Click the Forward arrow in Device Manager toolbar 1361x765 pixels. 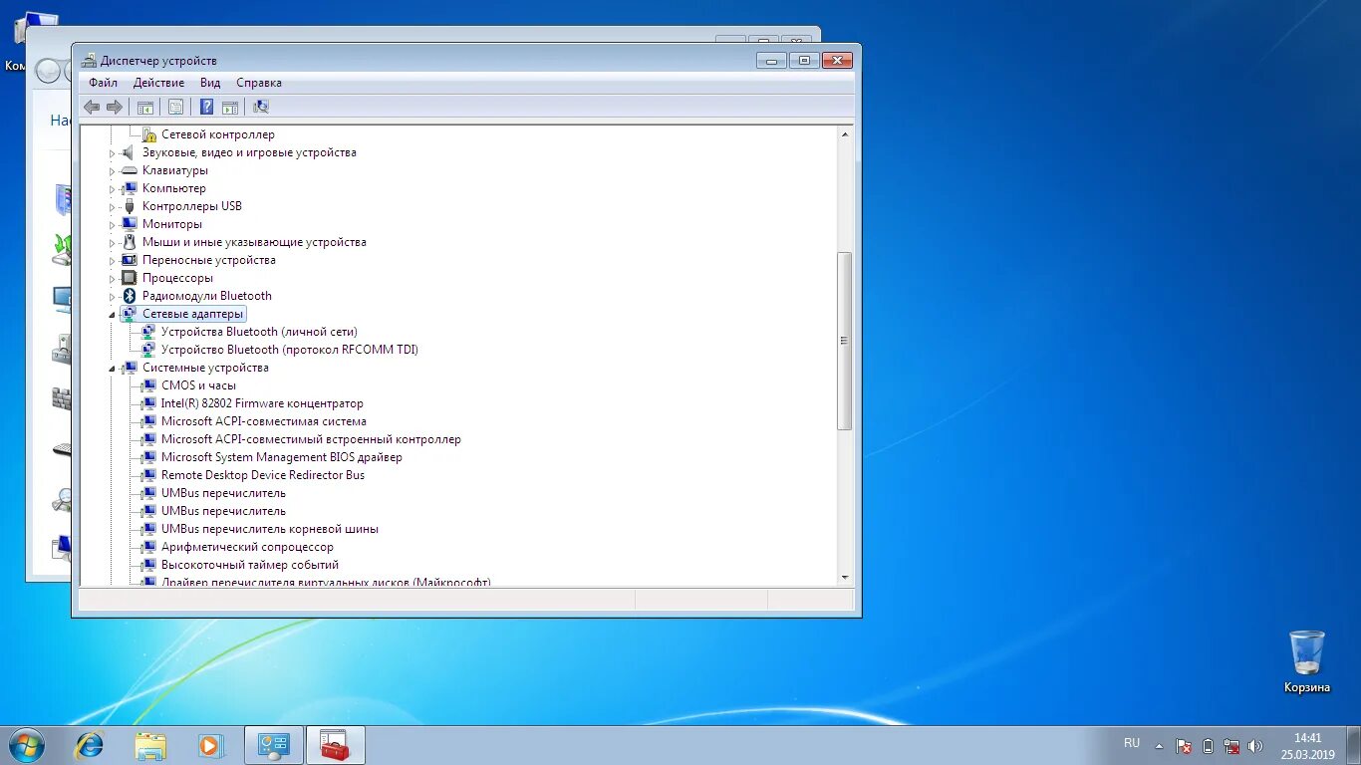click(x=114, y=107)
